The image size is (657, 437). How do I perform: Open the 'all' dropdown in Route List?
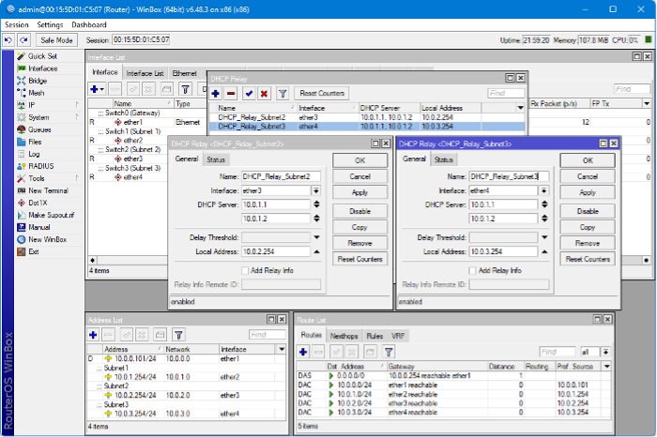pos(605,352)
